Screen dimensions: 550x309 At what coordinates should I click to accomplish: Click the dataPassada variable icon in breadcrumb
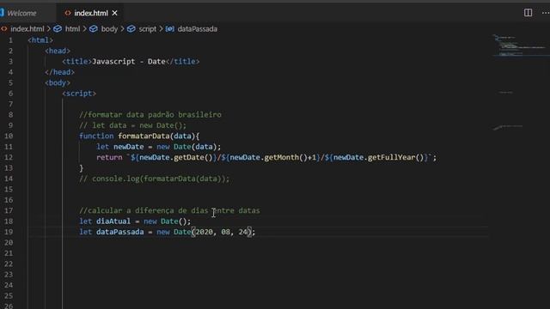(x=170, y=28)
